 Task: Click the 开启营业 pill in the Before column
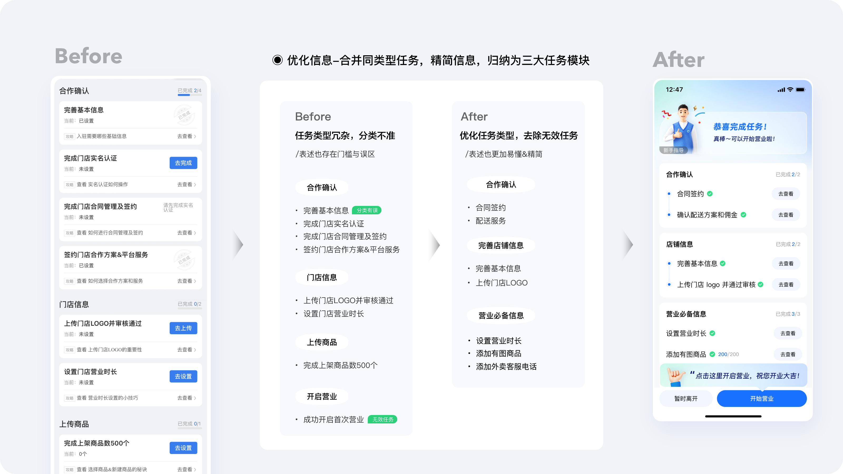coord(322,397)
